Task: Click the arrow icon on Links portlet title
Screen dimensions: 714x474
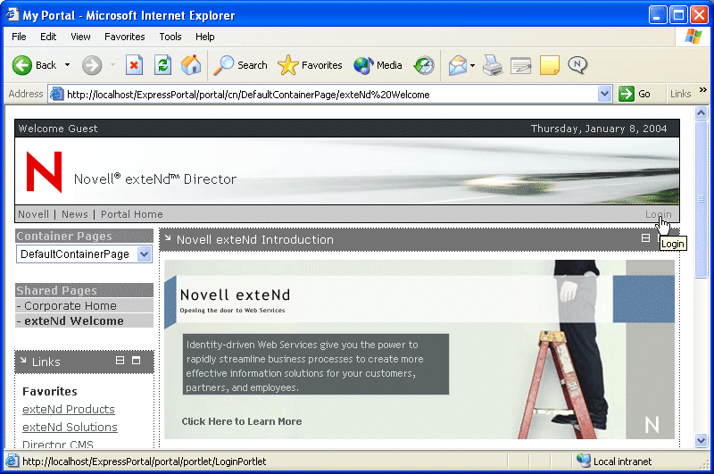Action: [23, 360]
